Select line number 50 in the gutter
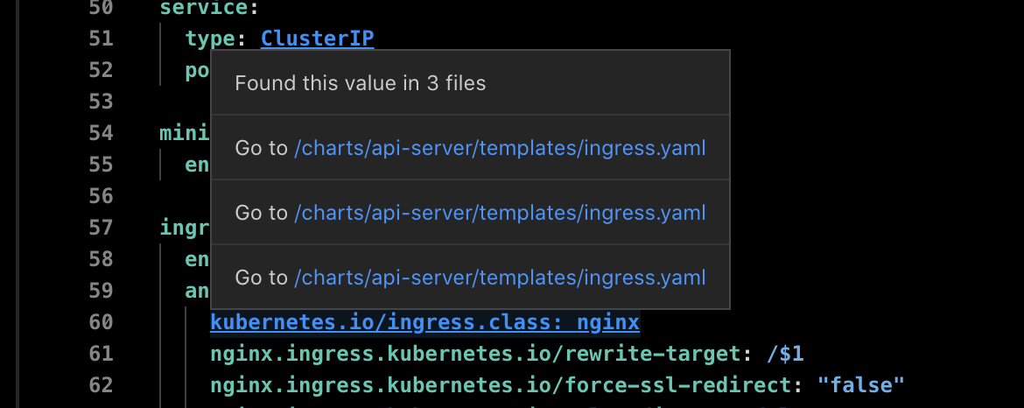The image size is (1024, 408). coord(101,8)
